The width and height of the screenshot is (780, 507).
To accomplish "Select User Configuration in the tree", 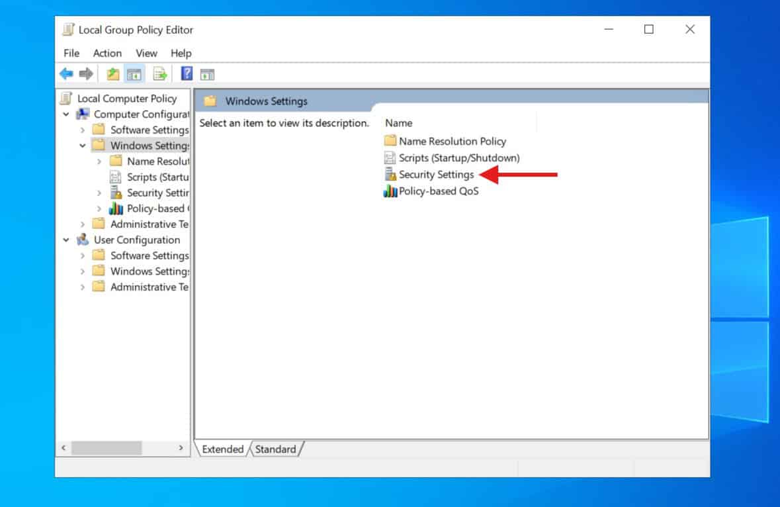I will (137, 240).
